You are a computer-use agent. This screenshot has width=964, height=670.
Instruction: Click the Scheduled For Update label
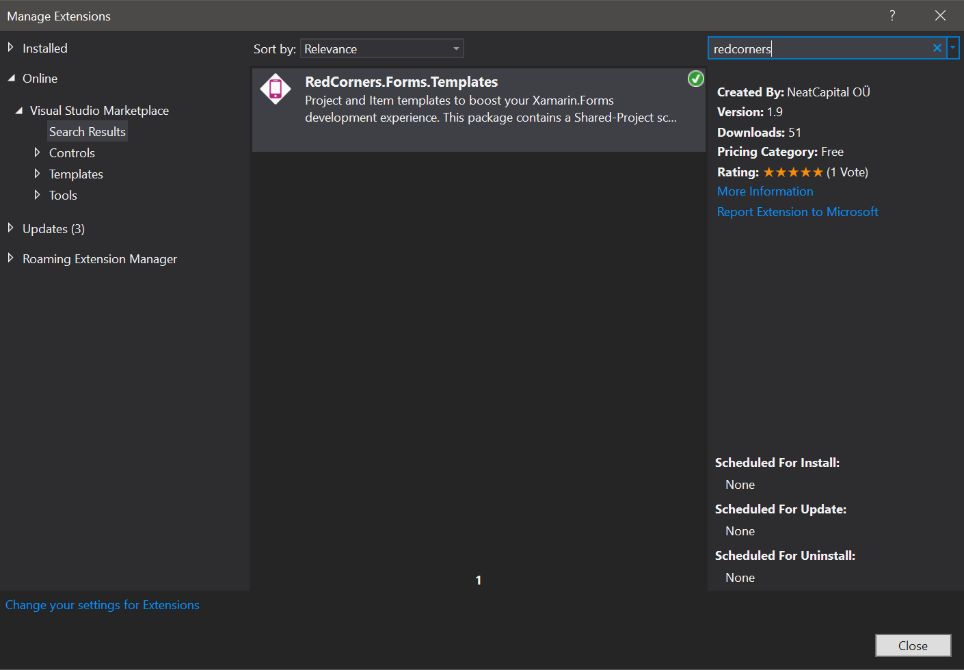781,509
